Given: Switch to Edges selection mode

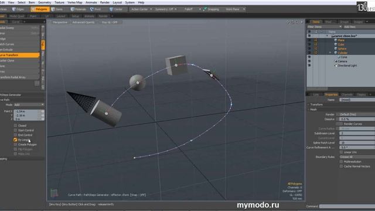Looking at the screenshot, I should 18,9.
